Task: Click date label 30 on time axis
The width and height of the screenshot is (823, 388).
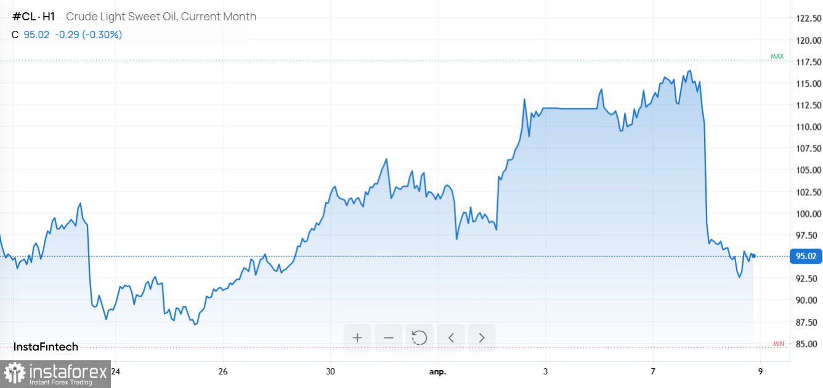Action: [x=331, y=372]
